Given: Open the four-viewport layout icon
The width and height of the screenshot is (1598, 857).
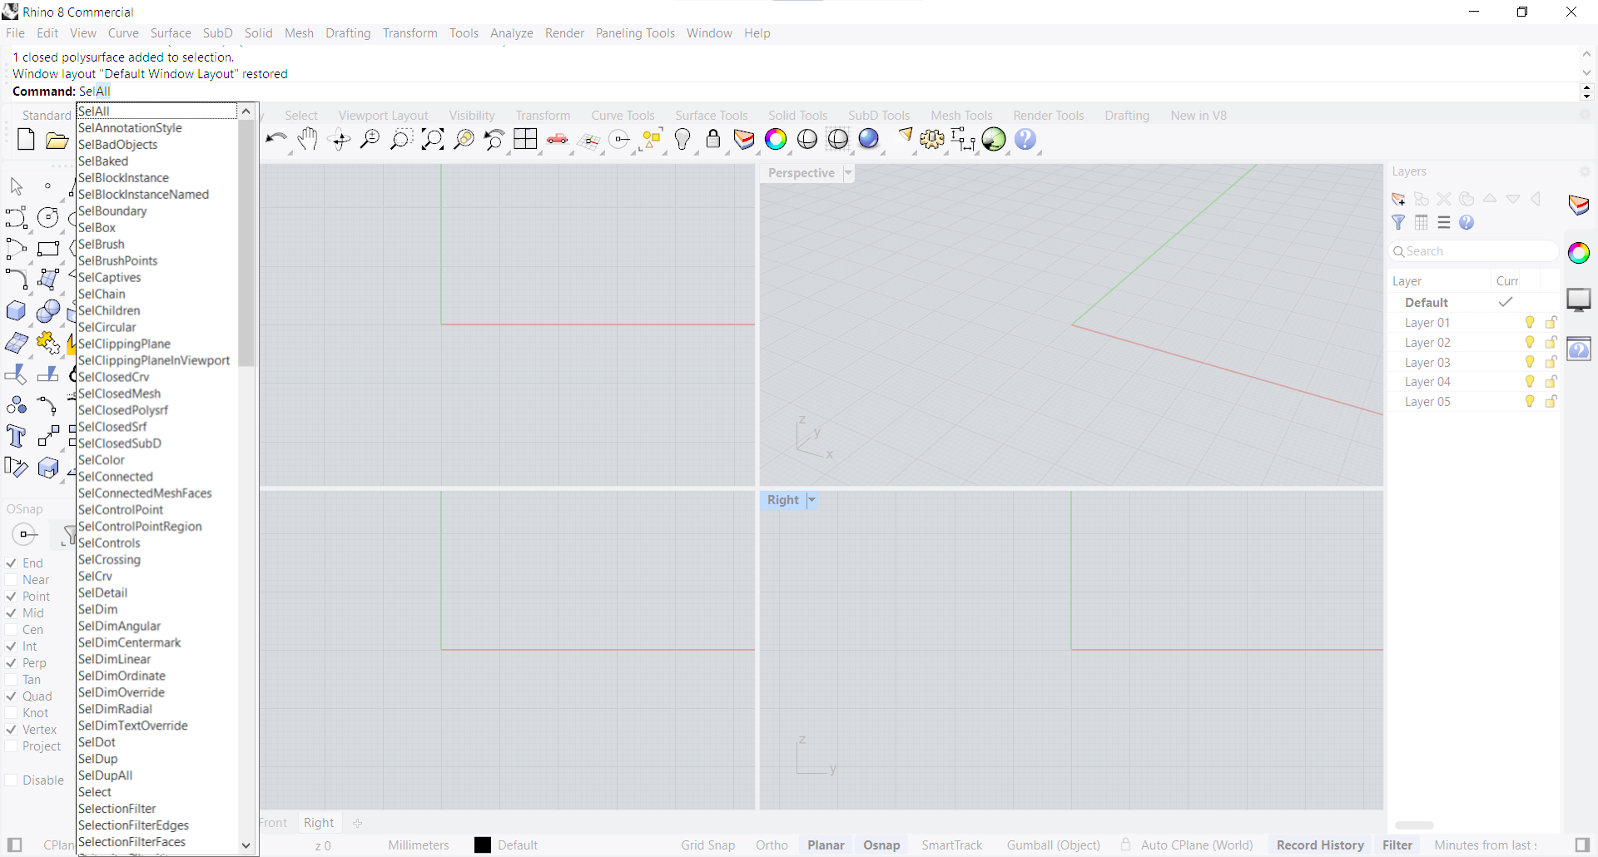Looking at the screenshot, I should [525, 139].
